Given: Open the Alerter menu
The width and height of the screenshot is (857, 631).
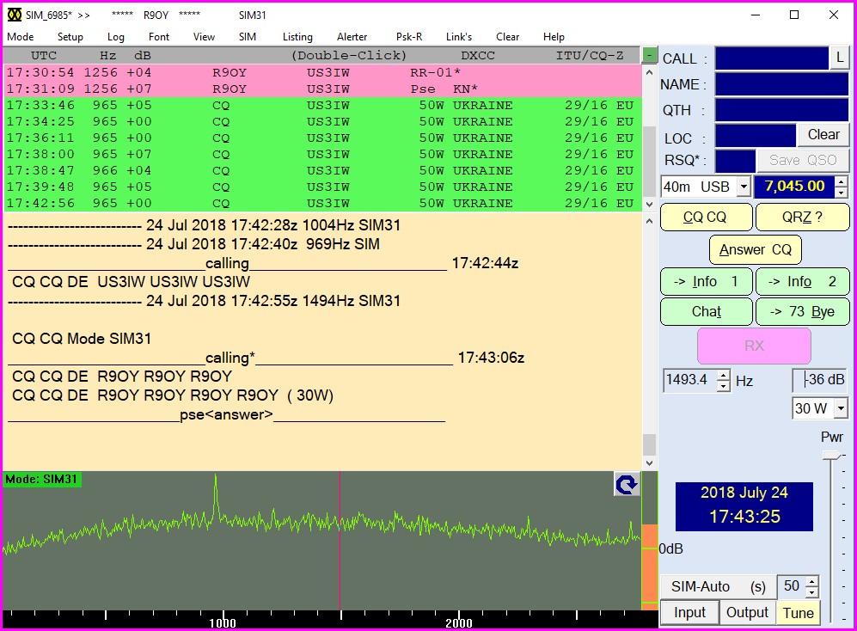Looking at the screenshot, I should pos(352,37).
